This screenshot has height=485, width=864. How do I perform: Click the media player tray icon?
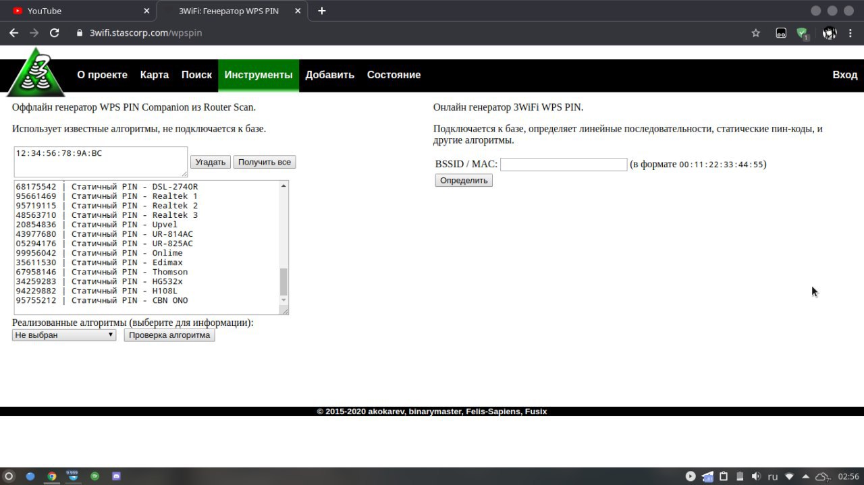[x=691, y=476]
